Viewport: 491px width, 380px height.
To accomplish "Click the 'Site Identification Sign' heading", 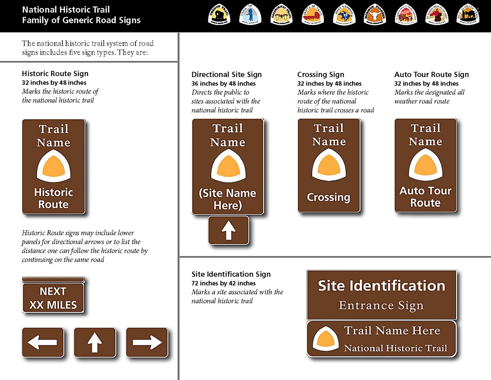I will point(231,274).
